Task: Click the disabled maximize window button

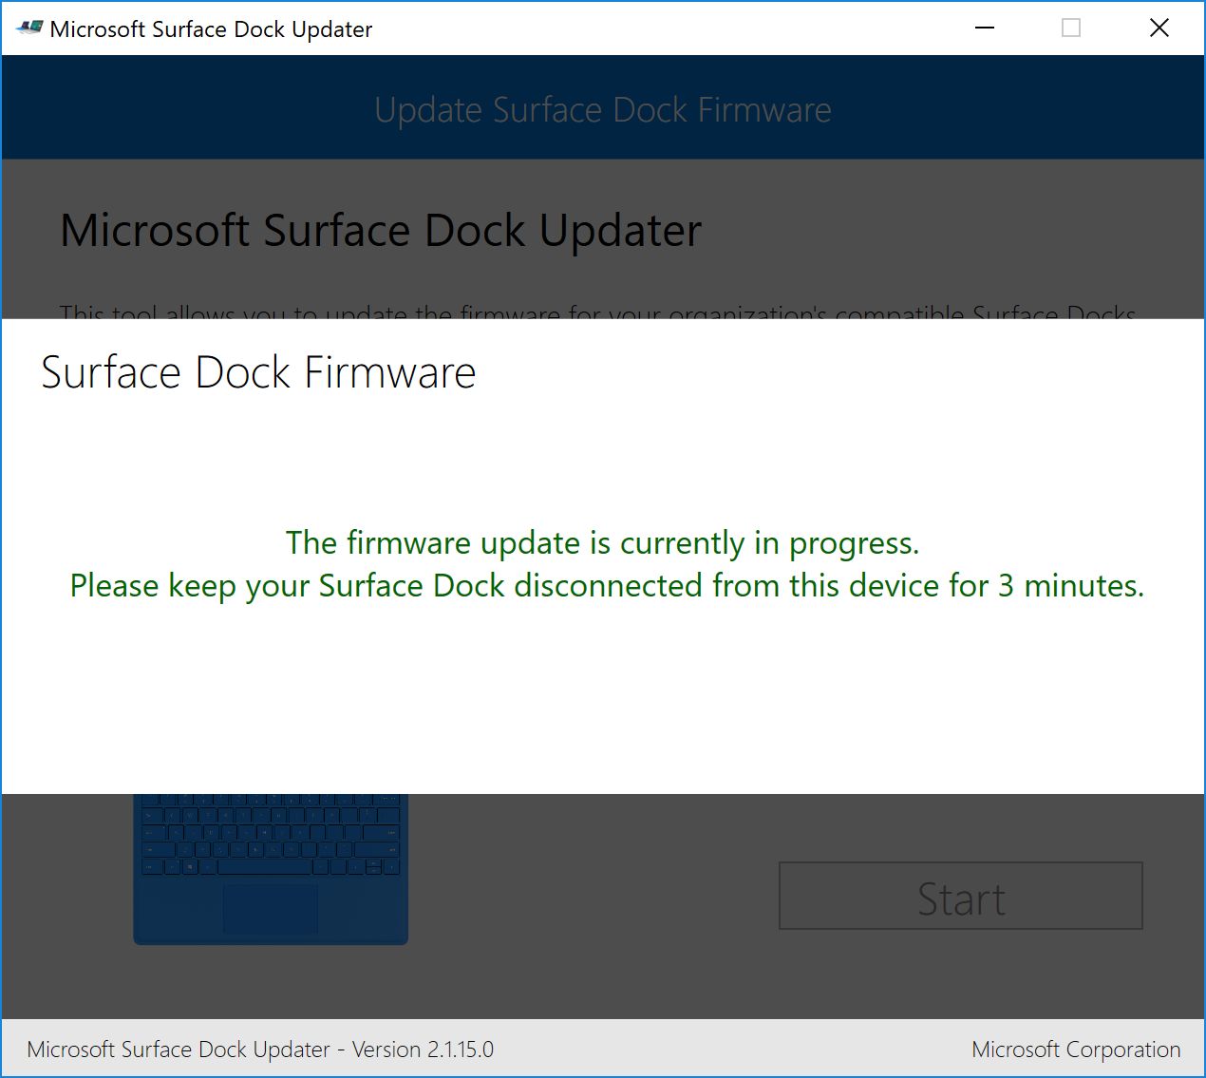Action: point(1071,28)
